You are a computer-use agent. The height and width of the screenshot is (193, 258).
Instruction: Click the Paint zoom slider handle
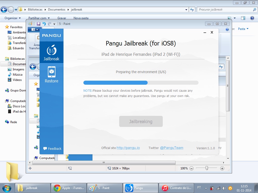207,168
